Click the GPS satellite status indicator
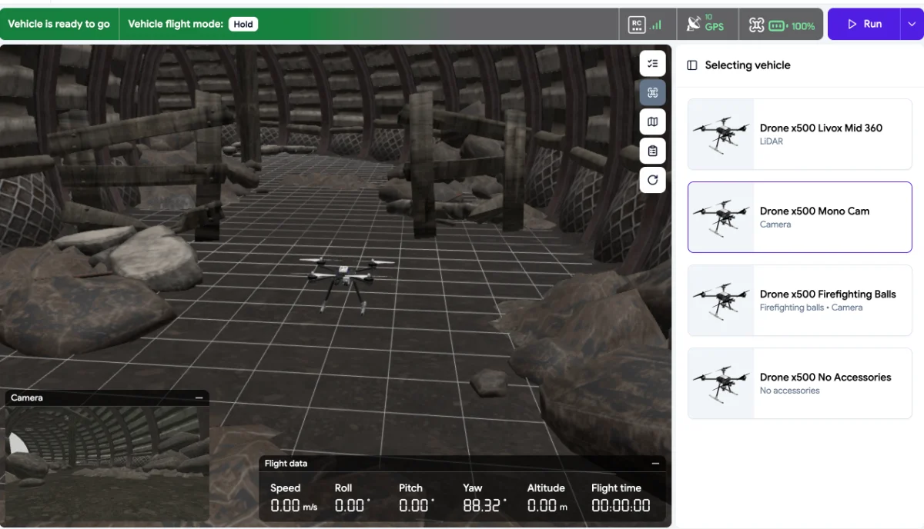This screenshot has width=924, height=529. coord(707,25)
